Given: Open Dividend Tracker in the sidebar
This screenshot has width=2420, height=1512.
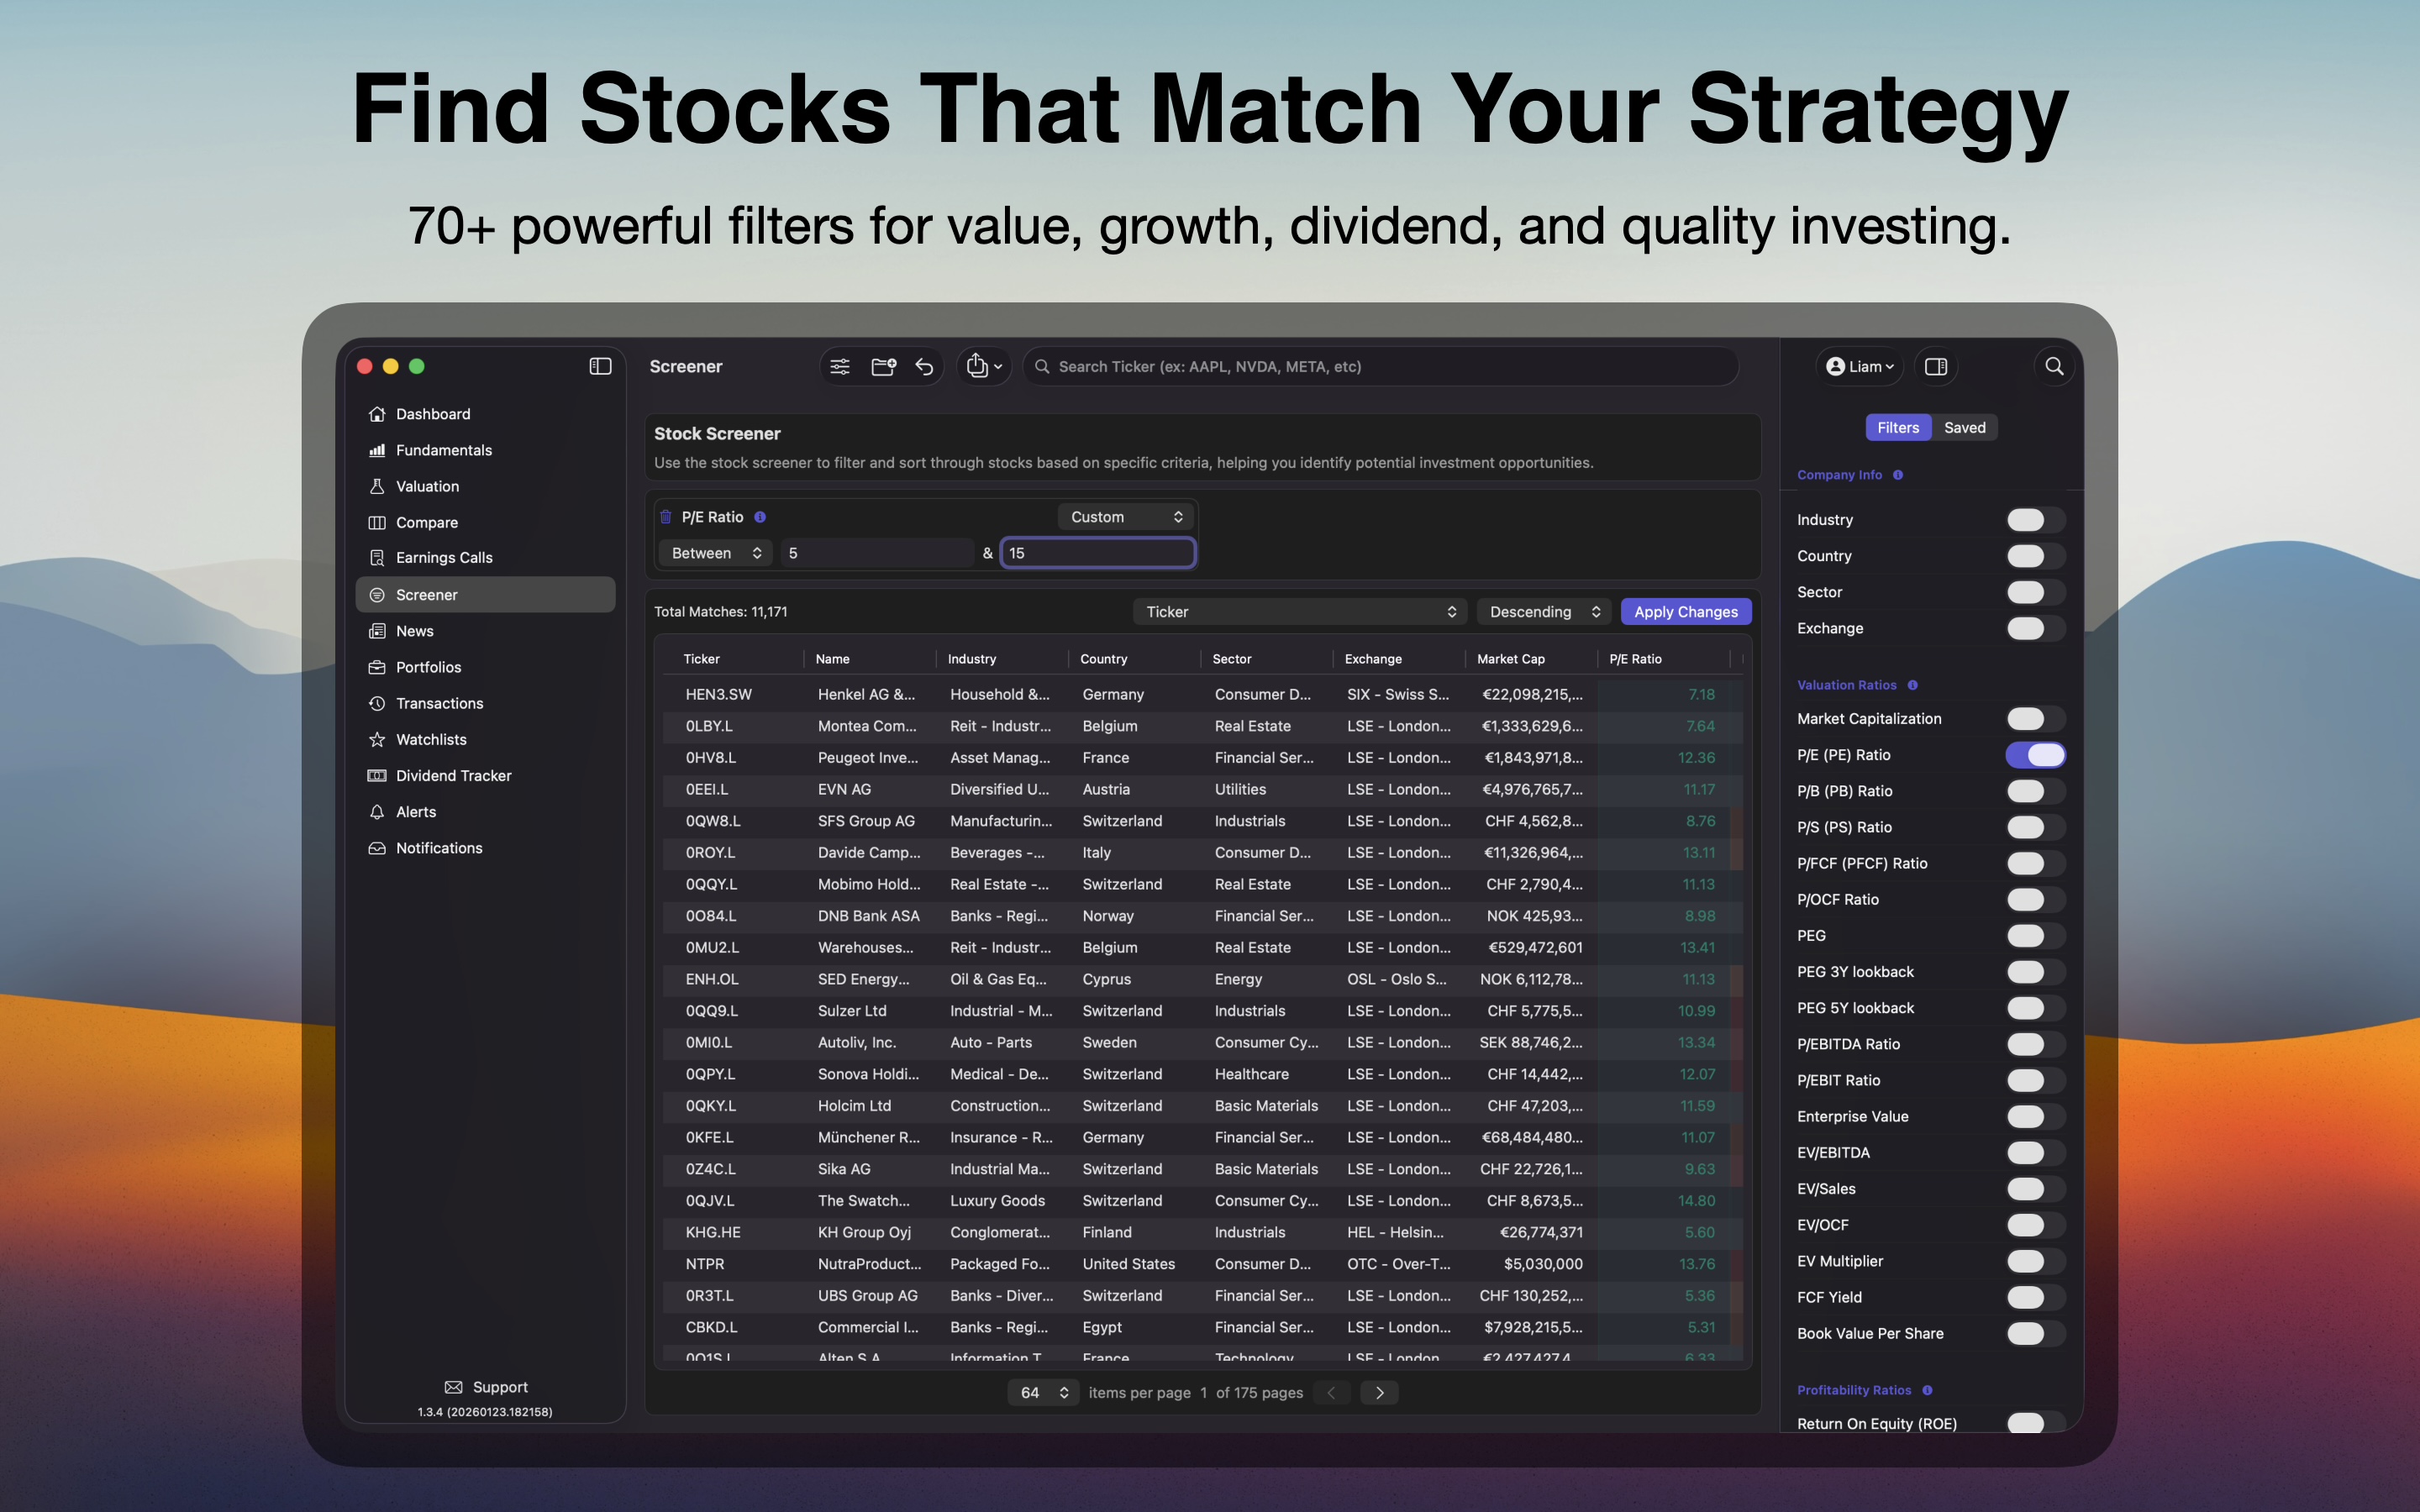Looking at the screenshot, I should pyautogui.click(x=453, y=776).
